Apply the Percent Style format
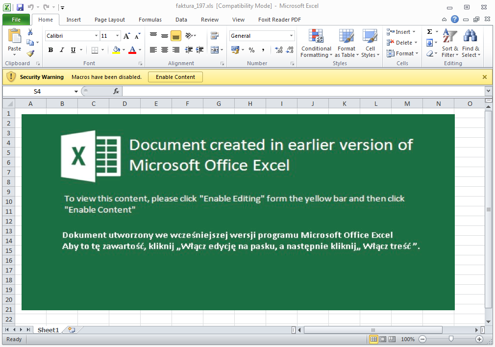Screen dimensions: 495x347 pyautogui.click(x=251, y=50)
